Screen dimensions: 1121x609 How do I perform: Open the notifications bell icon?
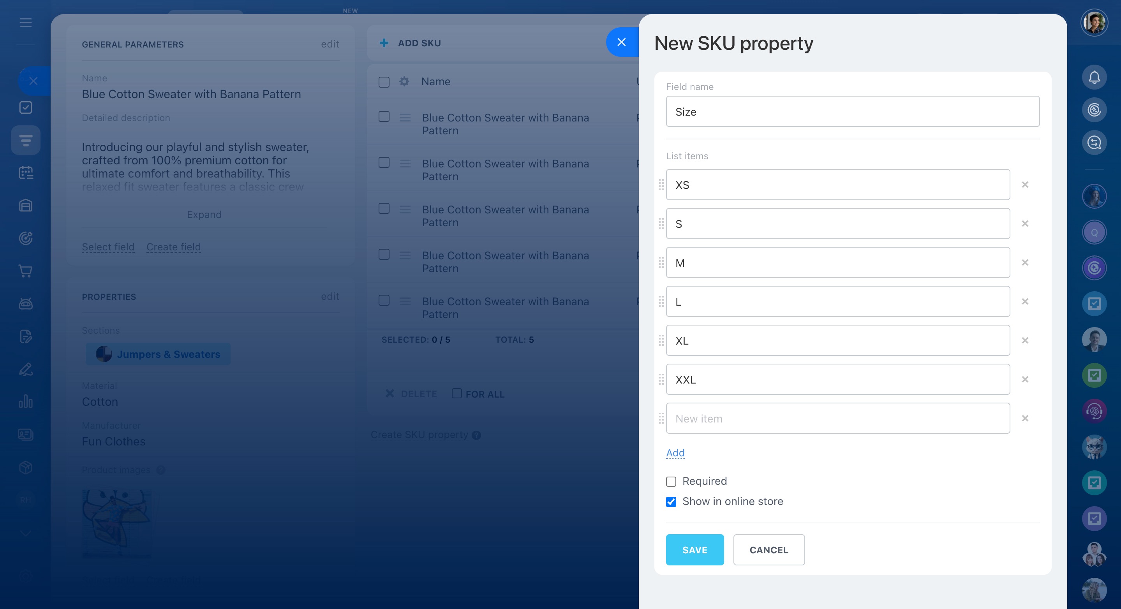pos(1094,77)
